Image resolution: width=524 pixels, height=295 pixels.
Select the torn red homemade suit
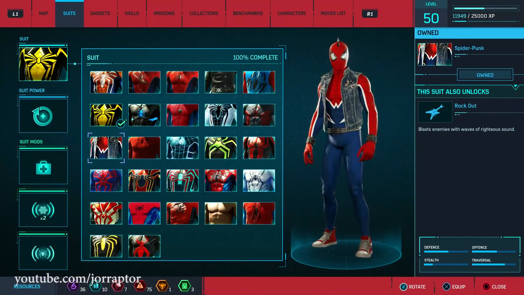pyautogui.click(x=259, y=213)
